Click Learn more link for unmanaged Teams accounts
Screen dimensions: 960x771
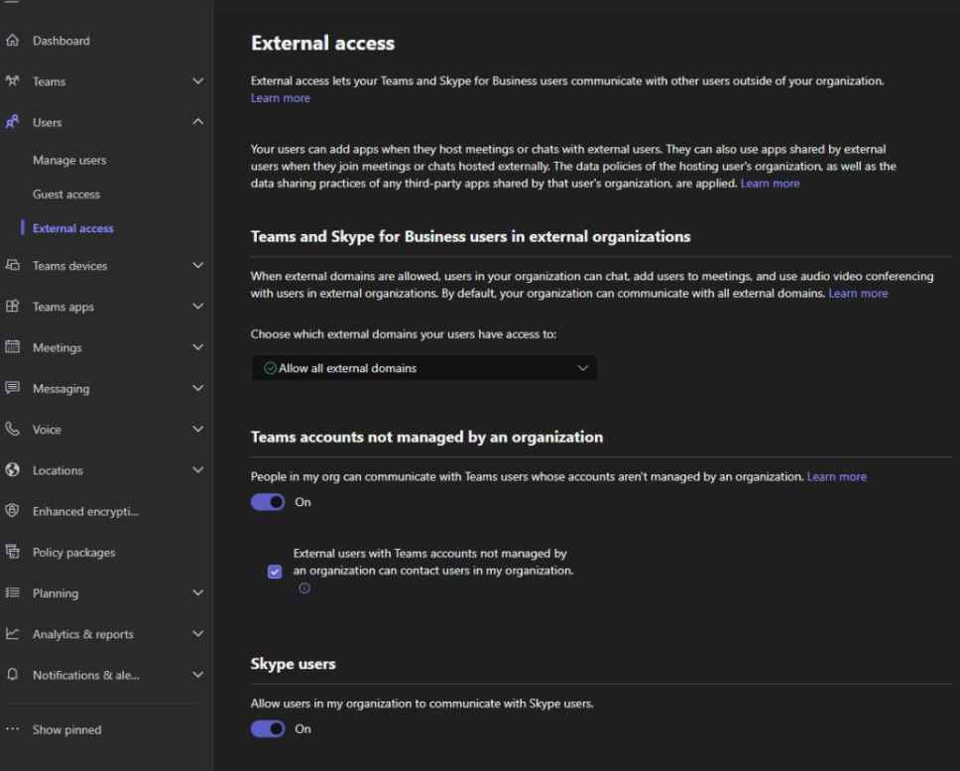pyautogui.click(x=836, y=476)
